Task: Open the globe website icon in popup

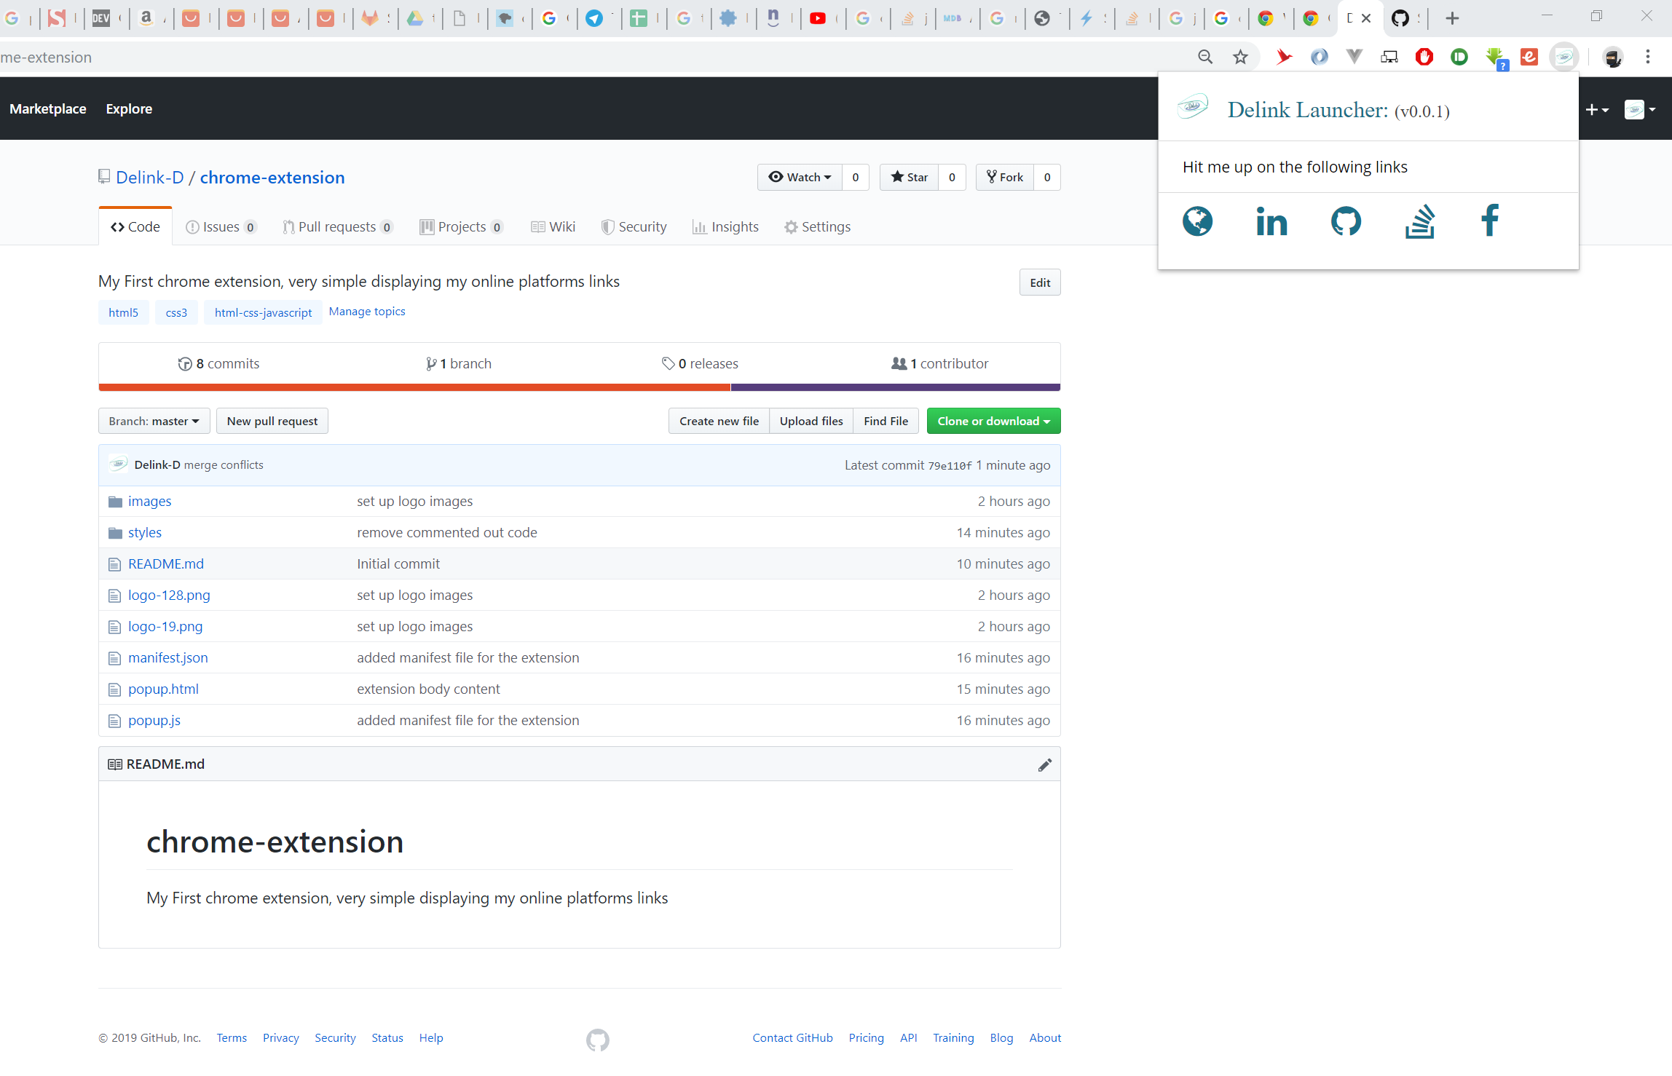Action: [x=1197, y=221]
